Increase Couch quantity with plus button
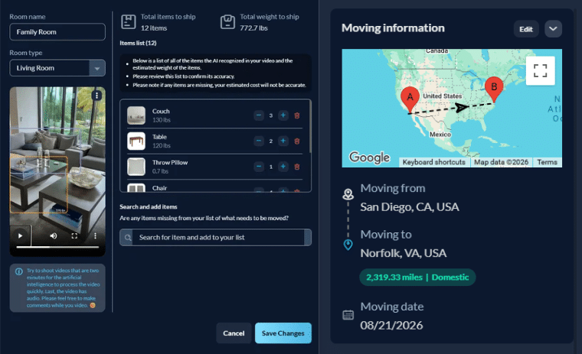The width and height of the screenshot is (582, 354). coord(283,115)
